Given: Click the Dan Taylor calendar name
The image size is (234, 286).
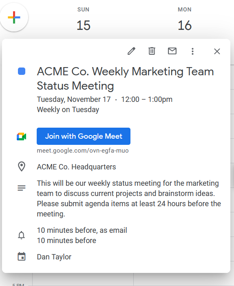Looking at the screenshot, I should pos(54,257).
